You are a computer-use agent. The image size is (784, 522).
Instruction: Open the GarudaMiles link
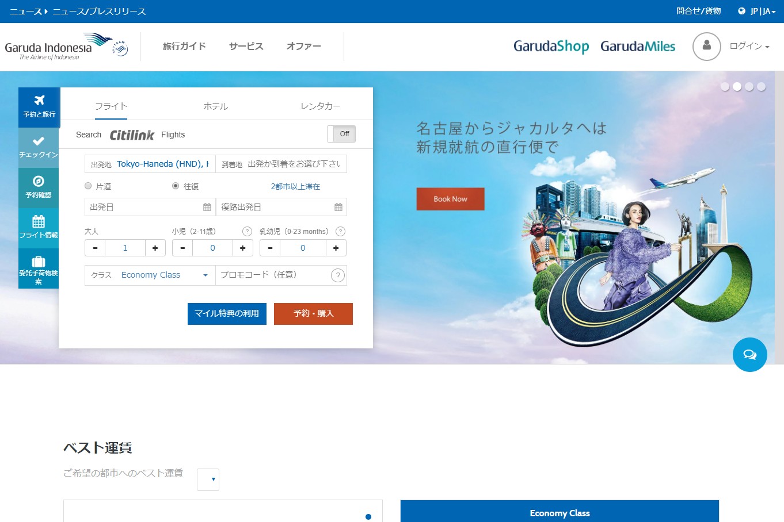tap(638, 46)
